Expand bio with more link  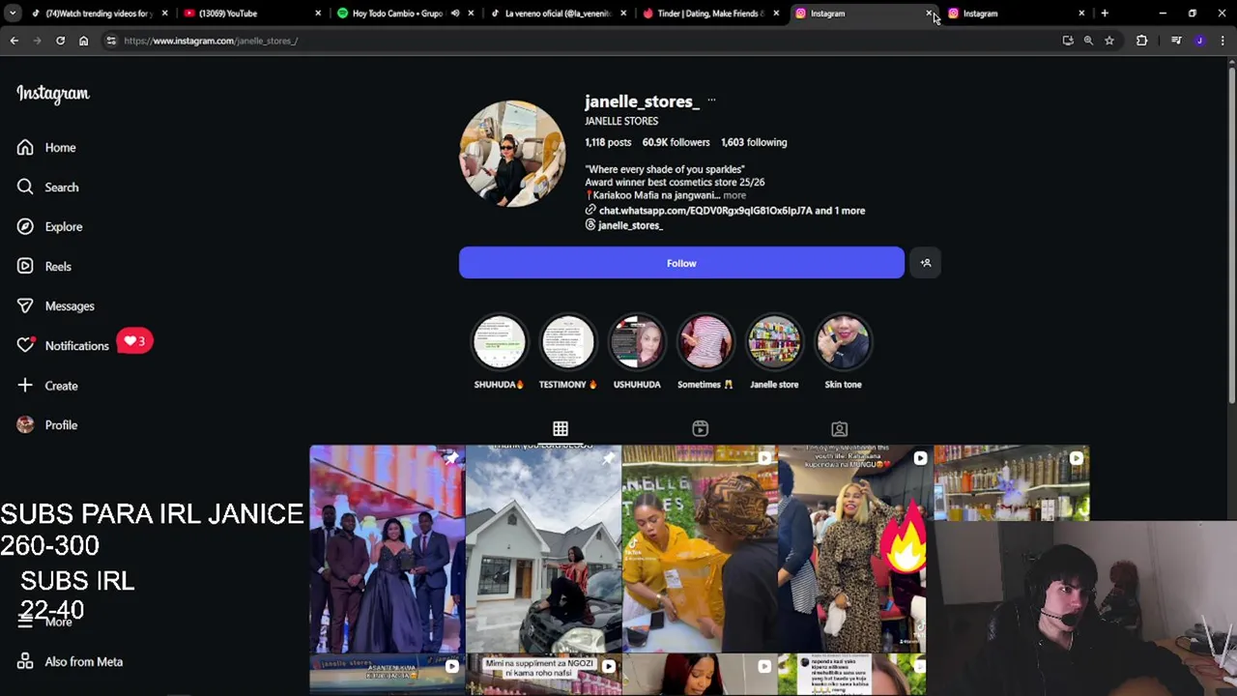coord(734,195)
